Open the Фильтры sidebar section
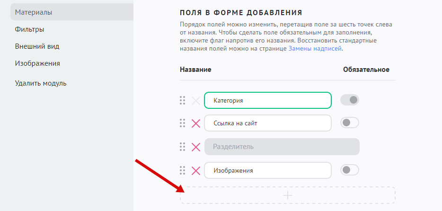This screenshot has width=442, height=211. [x=29, y=29]
